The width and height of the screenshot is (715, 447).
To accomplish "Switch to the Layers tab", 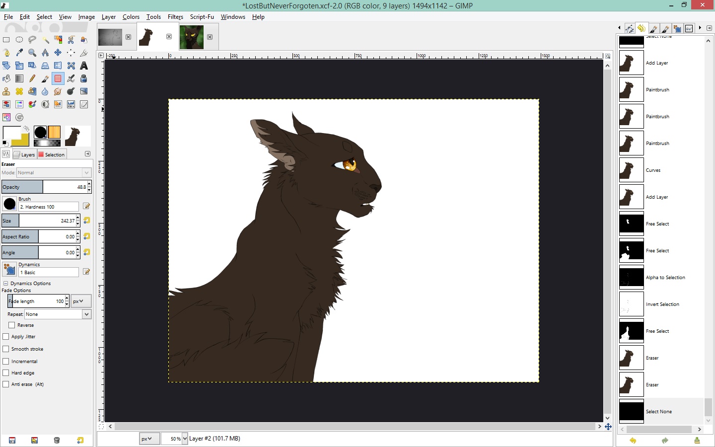I will [x=24, y=154].
